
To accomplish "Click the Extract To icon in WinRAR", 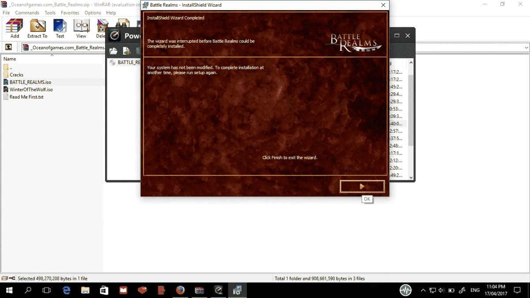I will tap(37, 29).
